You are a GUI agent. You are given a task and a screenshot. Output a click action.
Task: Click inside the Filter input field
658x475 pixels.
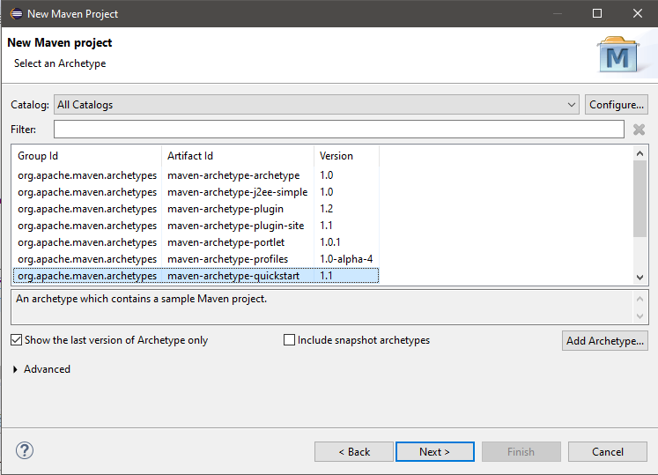(338, 130)
